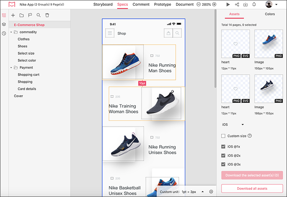This screenshot has width=287, height=197.
Task: Start the play preview icon
Action: pos(228,4)
